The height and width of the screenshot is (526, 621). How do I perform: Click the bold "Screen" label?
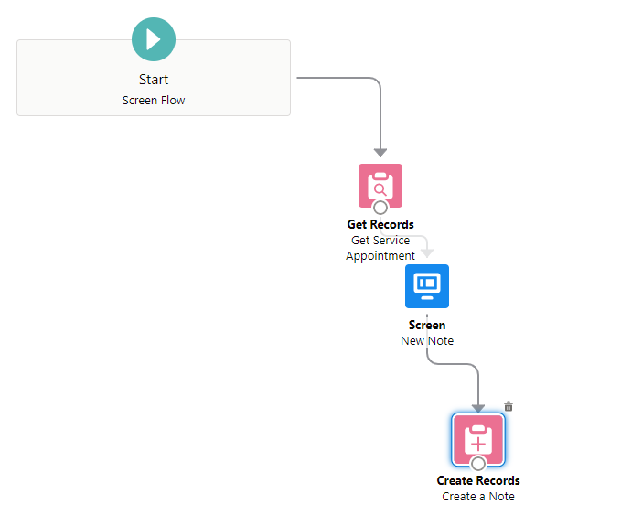[427, 325]
